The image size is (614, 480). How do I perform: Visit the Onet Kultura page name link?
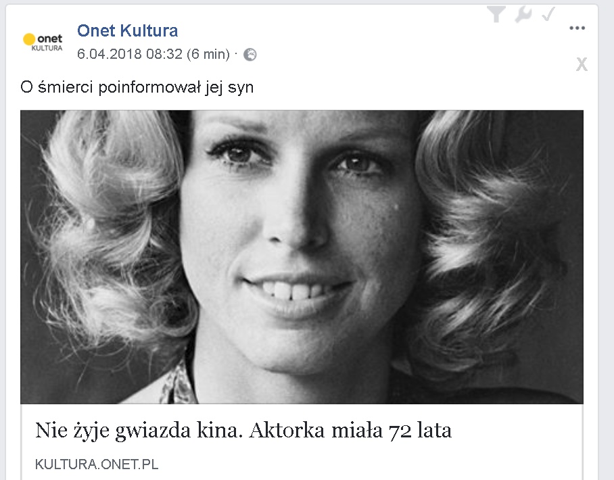tap(127, 30)
